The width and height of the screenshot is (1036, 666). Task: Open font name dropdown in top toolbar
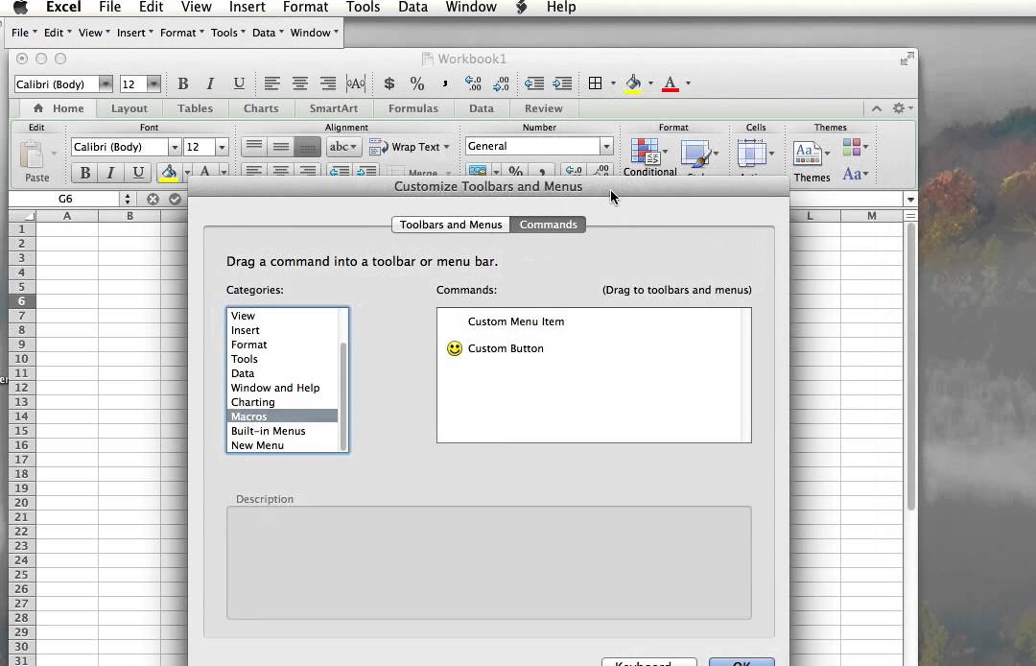pyautogui.click(x=106, y=83)
